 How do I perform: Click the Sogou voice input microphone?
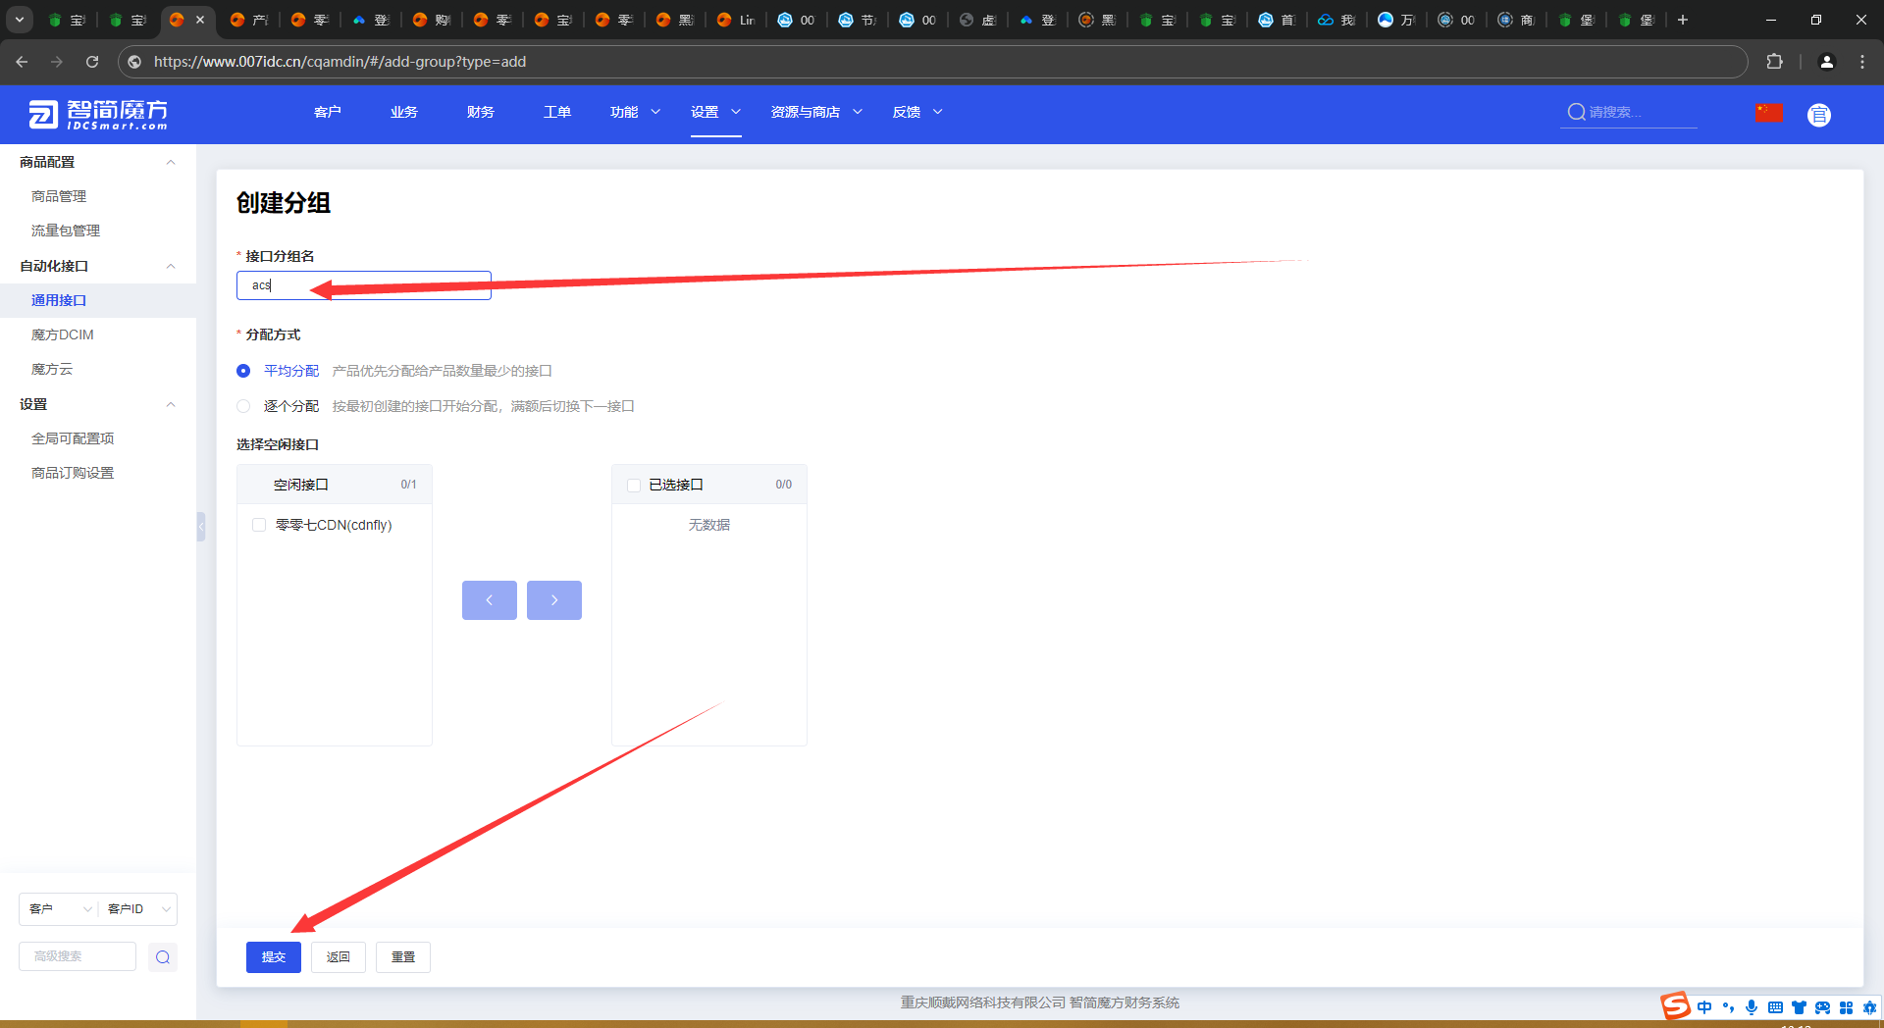tap(1752, 1007)
